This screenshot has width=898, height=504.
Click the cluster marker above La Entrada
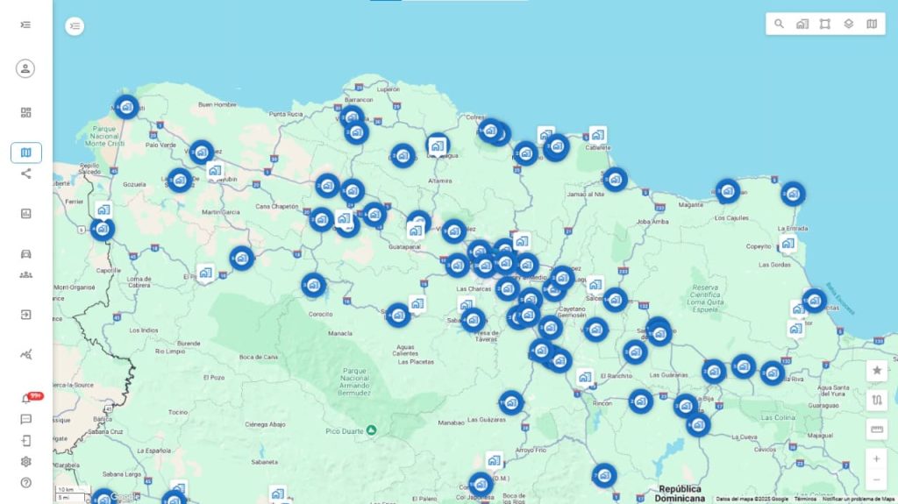click(793, 195)
